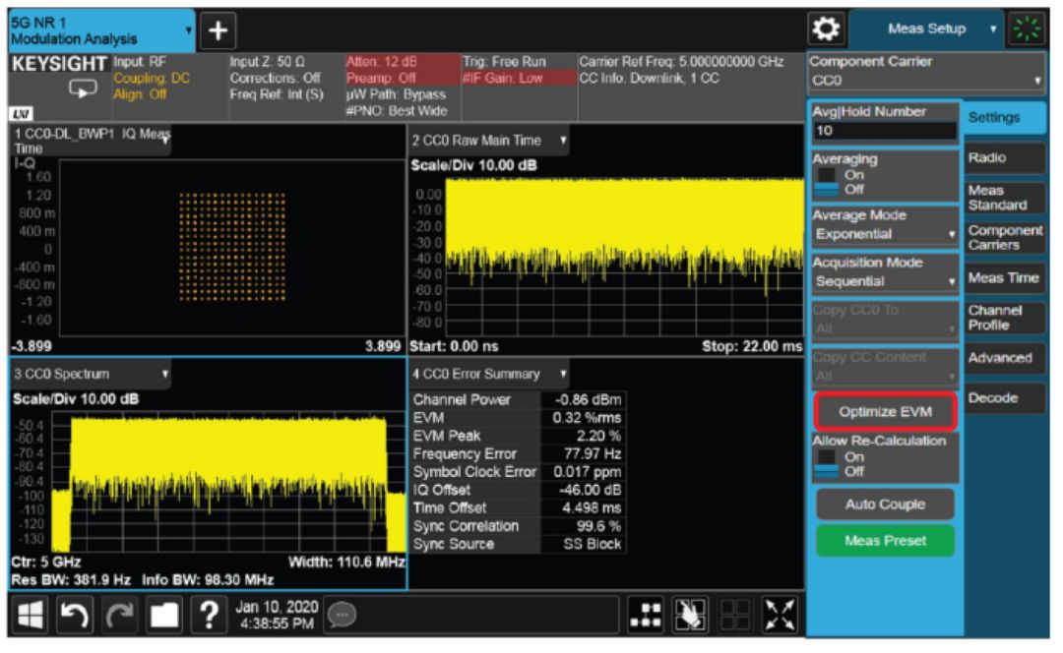Image resolution: width=1063 pixels, height=653 pixels.
Task: Open the settings gear icon
Action: tap(827, 30)
